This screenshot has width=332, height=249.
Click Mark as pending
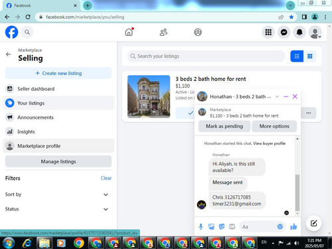(x=224, y=126)
